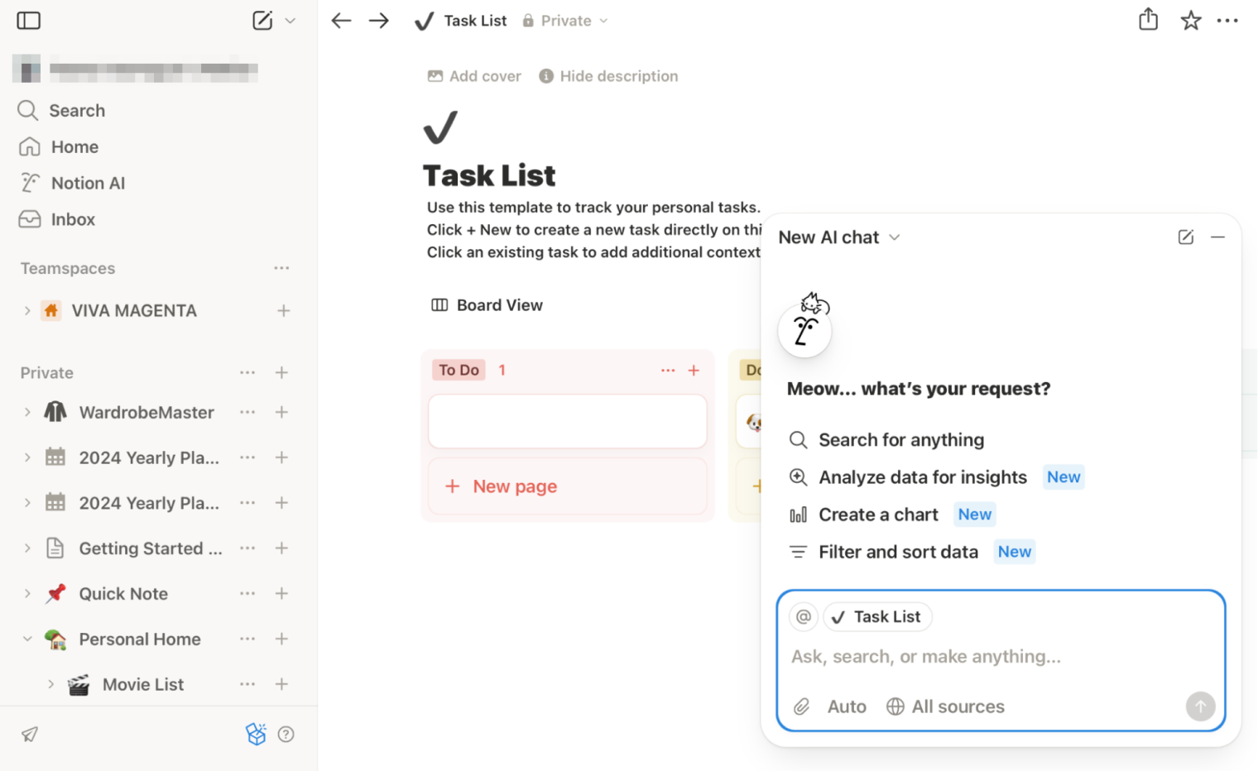Open Private section options menu
The image size is (1258, 771).
click(x=247, y=373)
